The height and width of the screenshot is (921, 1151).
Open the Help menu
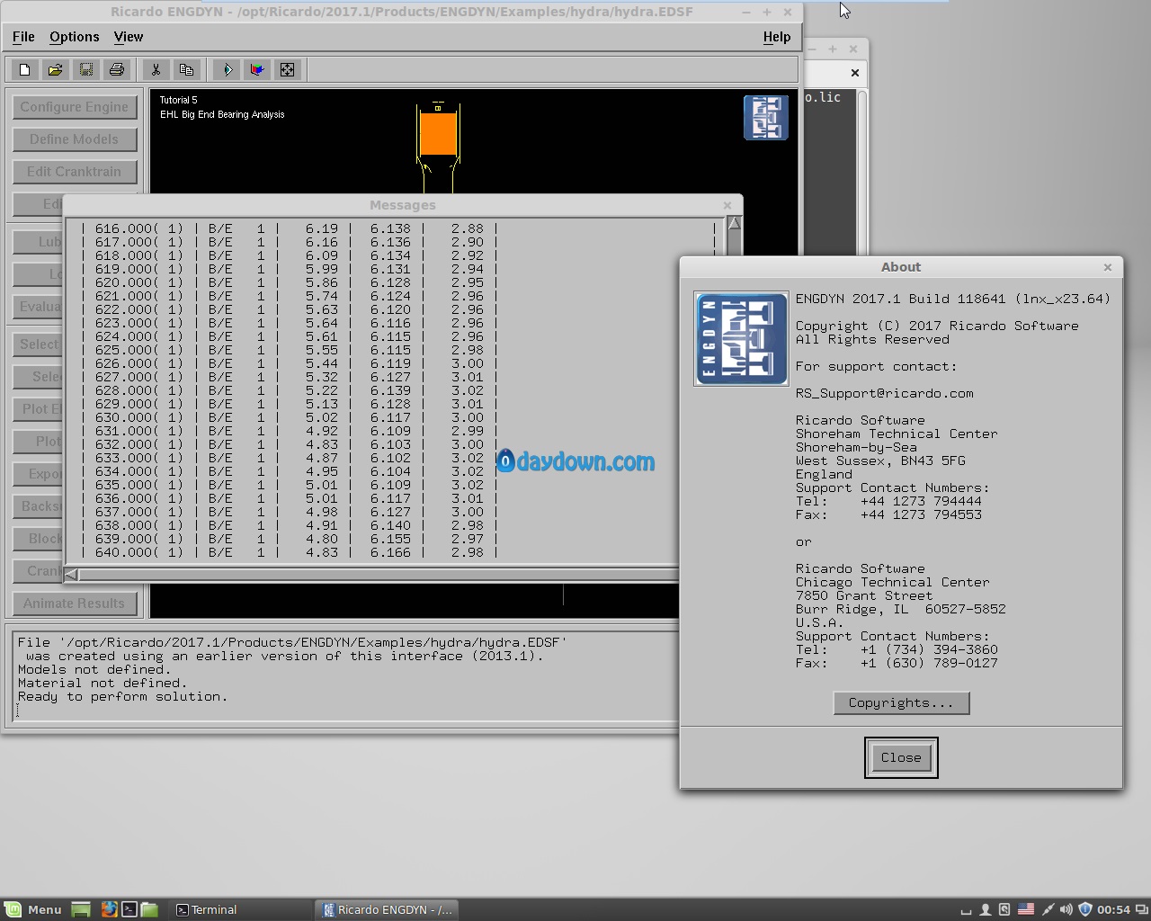(x=777, y=37)
